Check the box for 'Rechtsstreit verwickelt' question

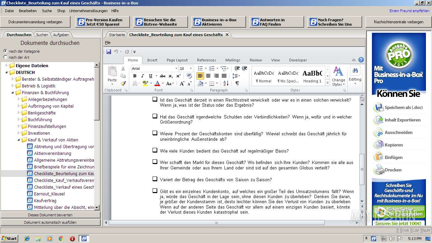coord(155,99)
